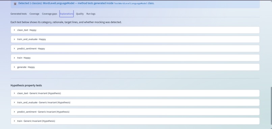Image resolution: width=272 pixels, height=129 pixels.
Task: Click 'train_and_evaluate · Generic Invariant (Hypothesis)' text
Action: click(44, 102)
